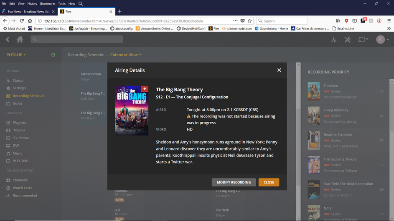Show more bookmarks chevron
The height and width of the screenshot is (221, 394).
(389, 29)
